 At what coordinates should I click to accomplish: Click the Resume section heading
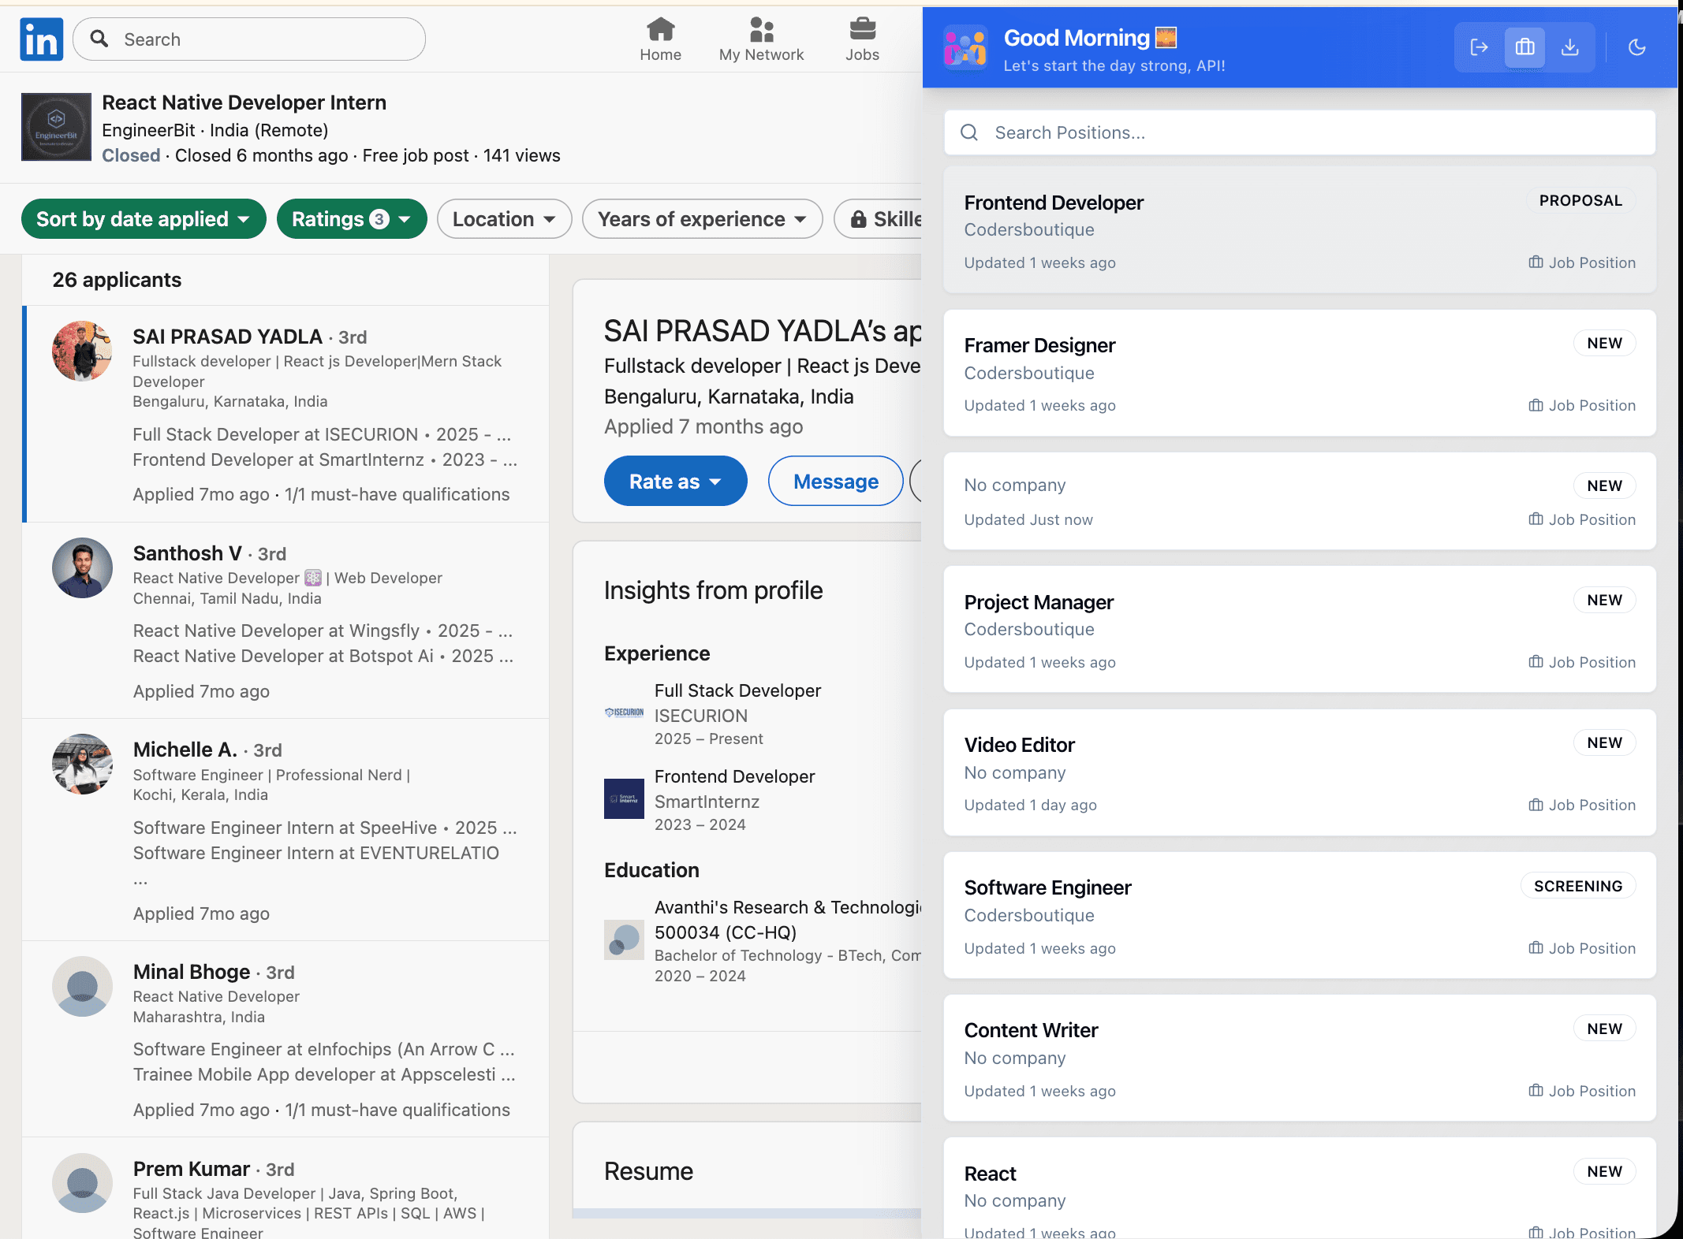click(648, 1171)
